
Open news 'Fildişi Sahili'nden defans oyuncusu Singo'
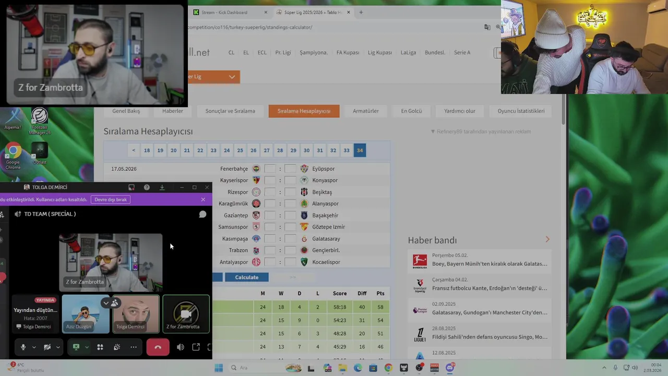(x=490, y=337)
